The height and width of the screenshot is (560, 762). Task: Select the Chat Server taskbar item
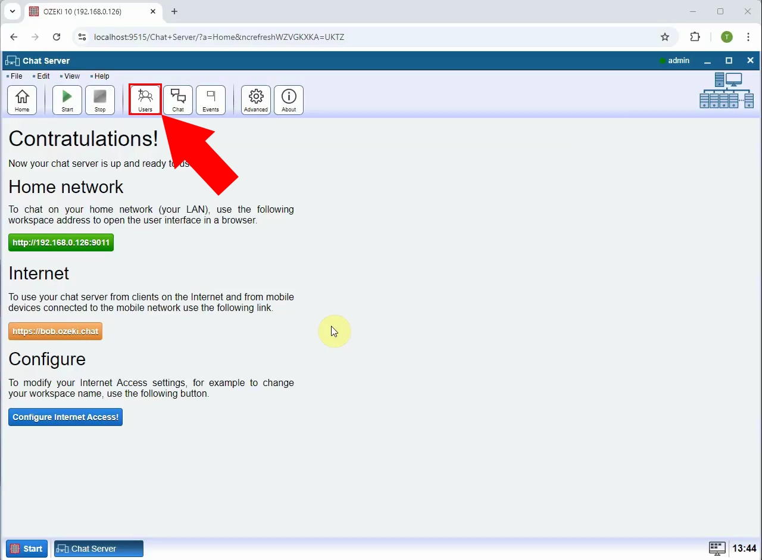[x=99, y=549]
